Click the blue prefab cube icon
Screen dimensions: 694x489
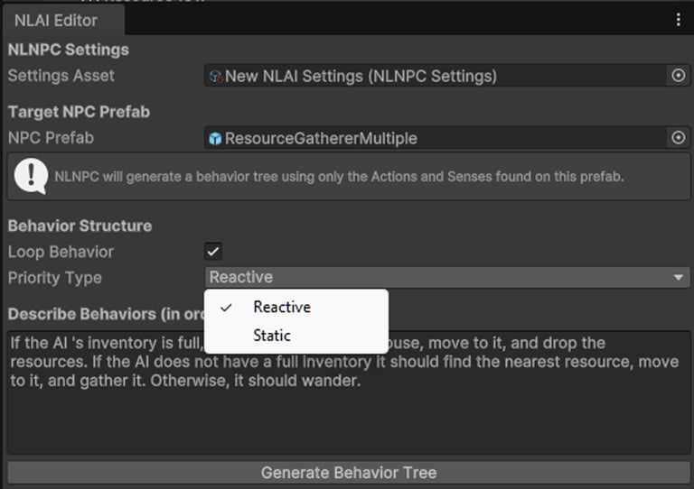215,138
